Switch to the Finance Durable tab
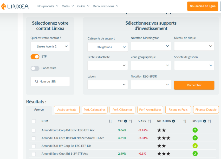221x159 pixels. pos(206,109)
